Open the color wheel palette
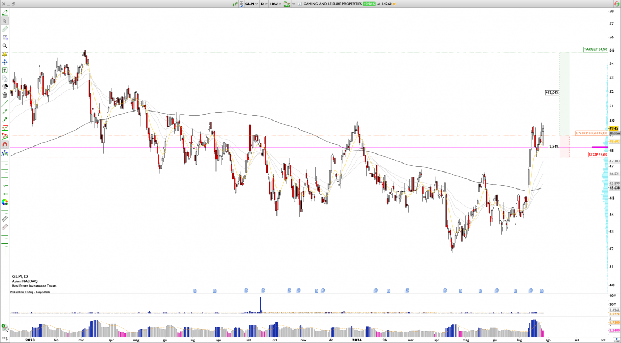Viewport: 621px width, 343px height. coord(5,202)
